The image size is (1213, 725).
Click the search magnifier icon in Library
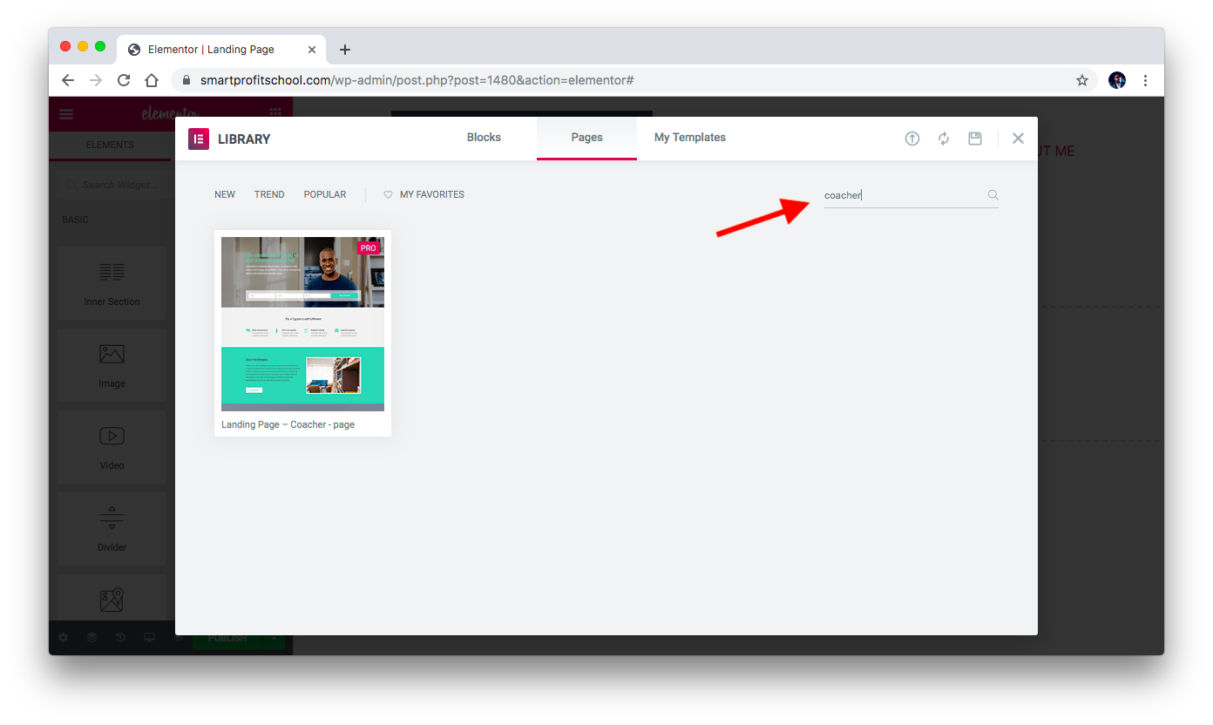pyautogui.click(x=993, y=195)
